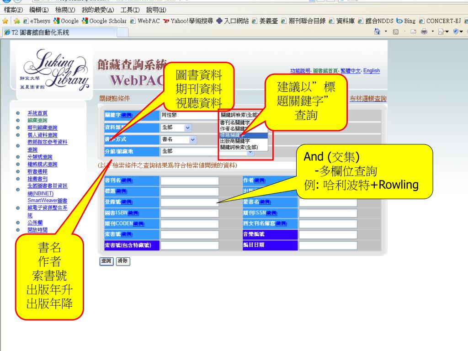Click the 圖書ISBN input field
Screen dimensions: 468x351
[x=190, y=213]
